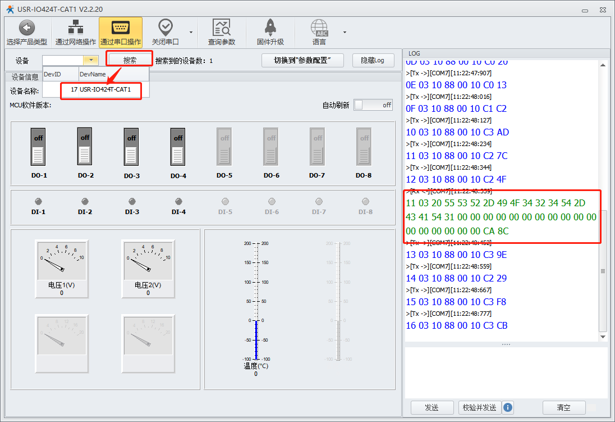Click the 设备 device combo input field
The image size is (615, 422).
[x=63, y=60]
